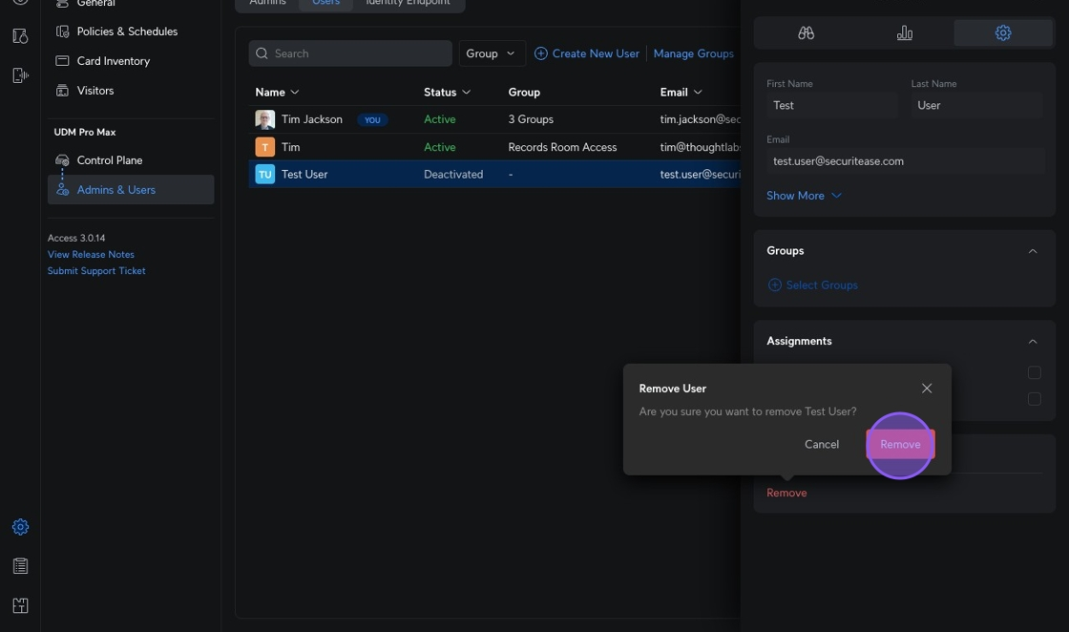Expand Show More user details

tap(804, 196)
